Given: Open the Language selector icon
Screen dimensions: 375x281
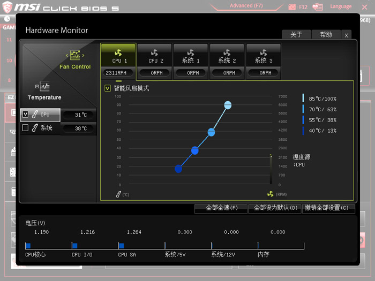Looking at the screenshot, I should (318, 7).
